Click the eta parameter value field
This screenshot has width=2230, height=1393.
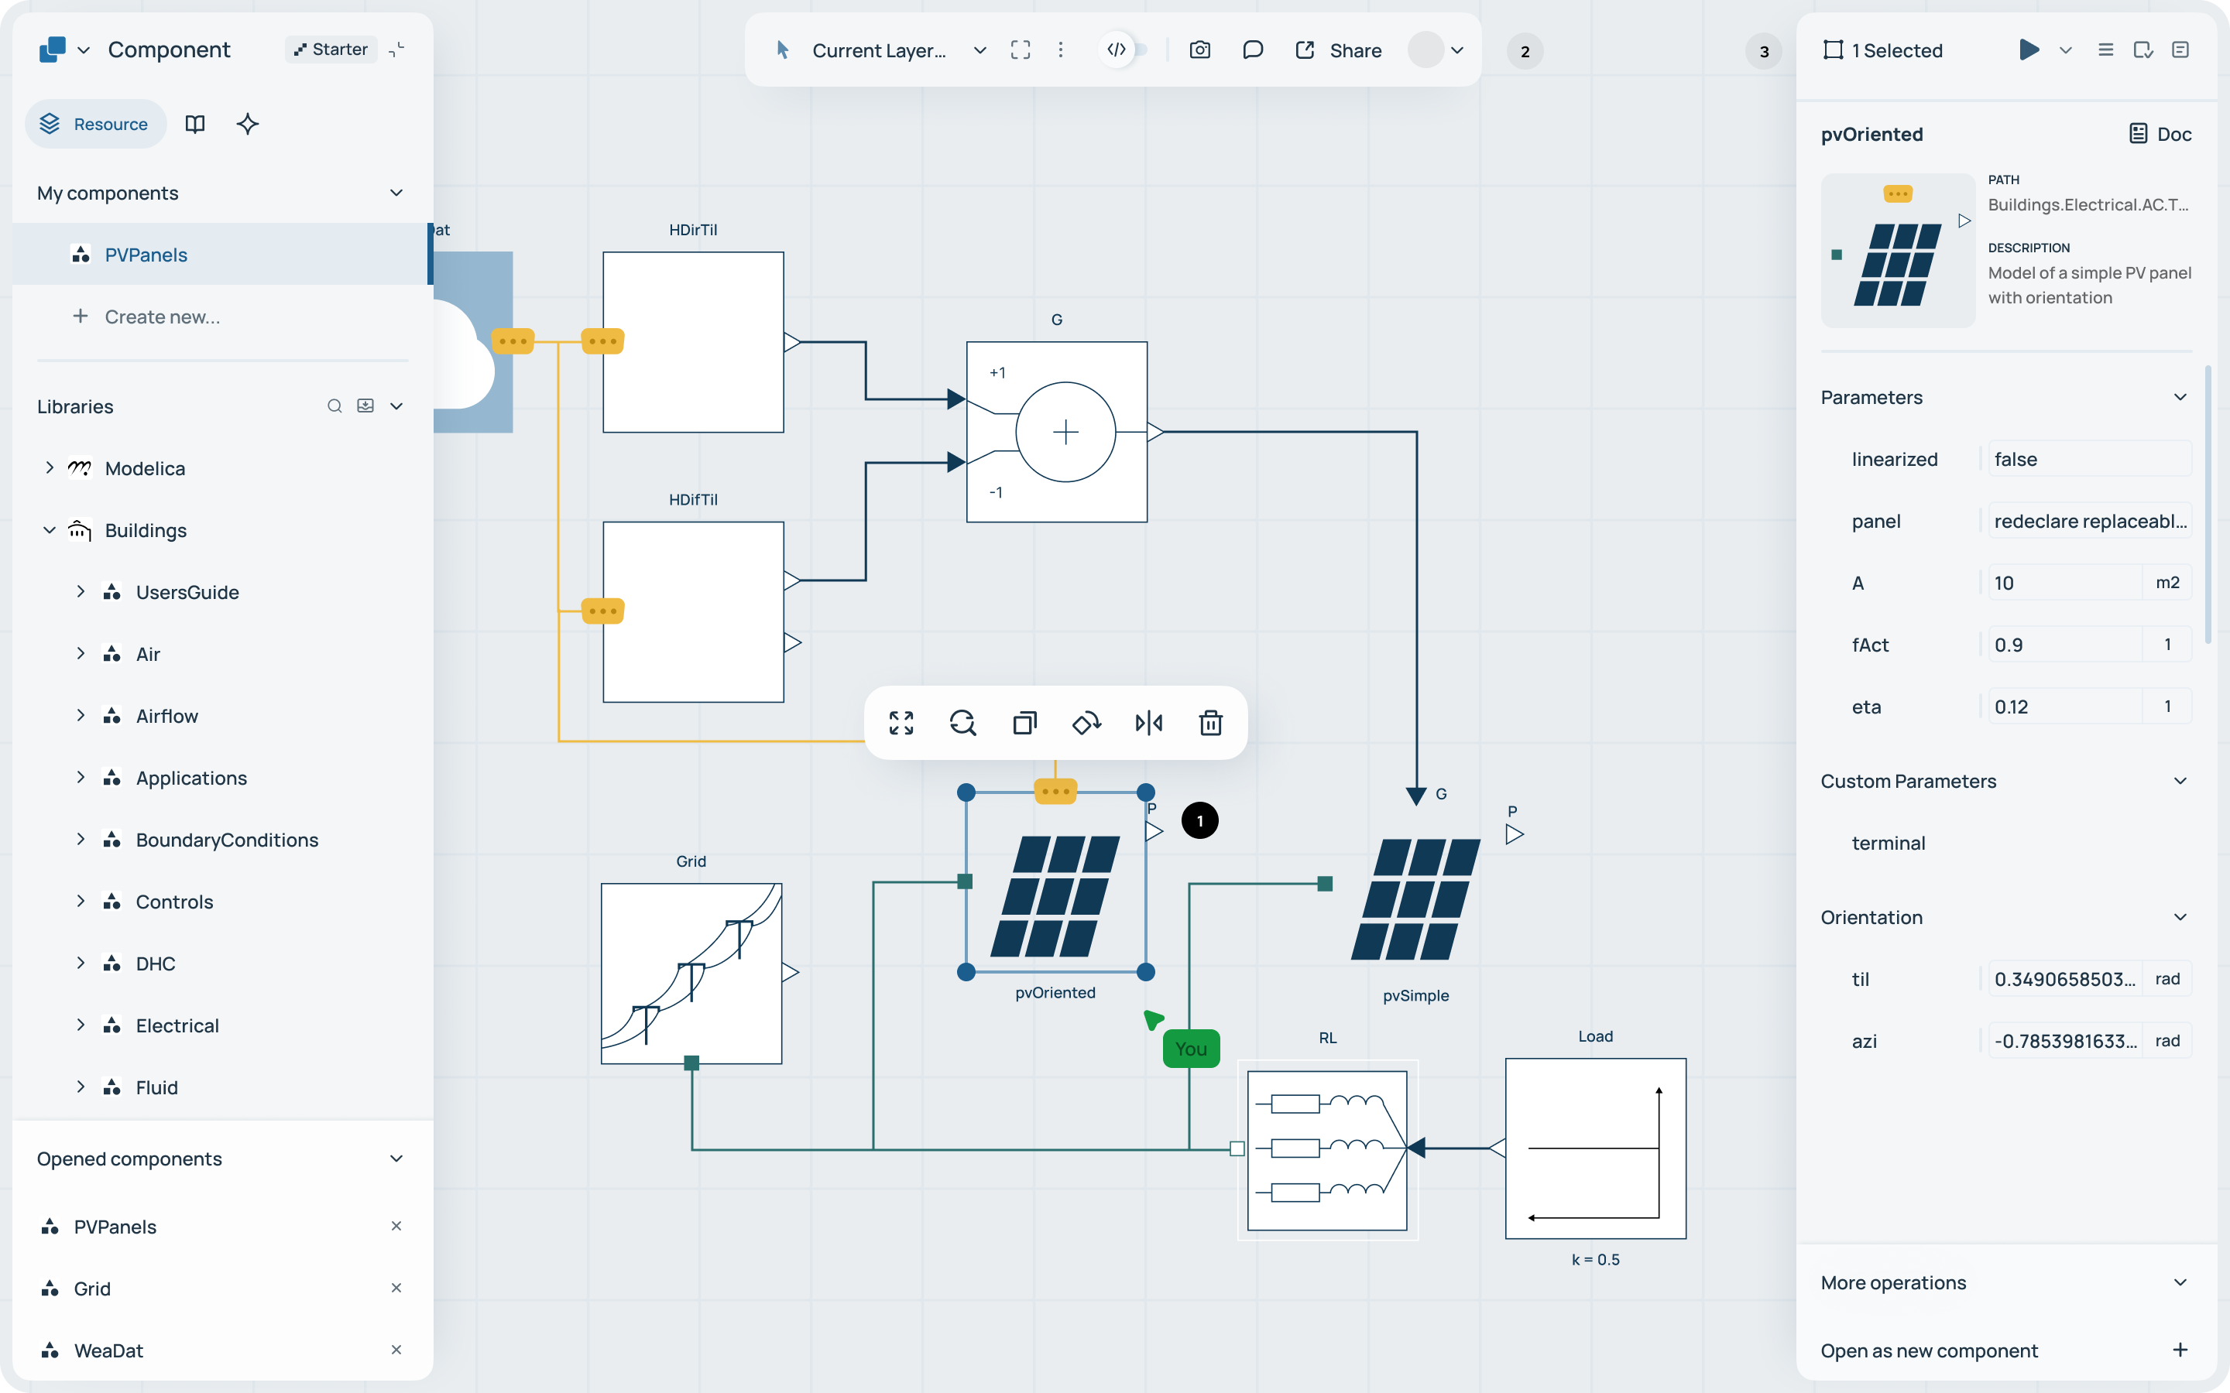click(x=2062, y=707)
